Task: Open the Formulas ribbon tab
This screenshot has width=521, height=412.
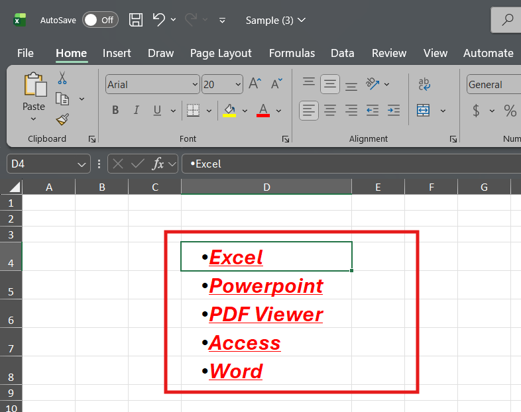Action: coord(292,53)
